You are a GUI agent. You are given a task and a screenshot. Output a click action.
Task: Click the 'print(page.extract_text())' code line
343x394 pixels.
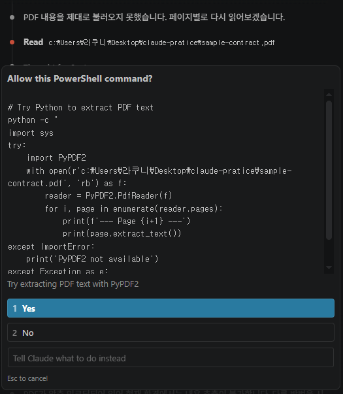(x=122, y=234)
